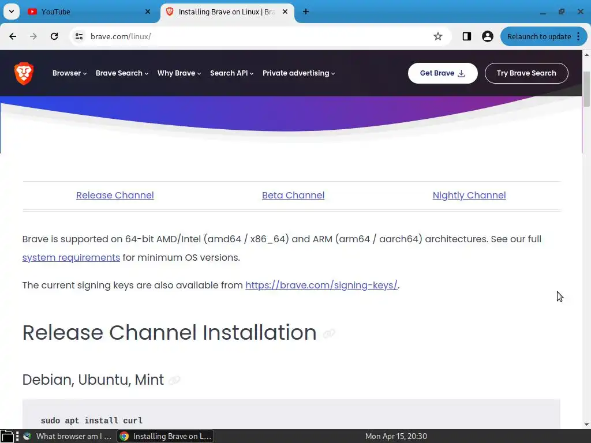The height and width of the screenshot is (443, 591).
Task: Click the taskbar clock Mon Apr 15
Action: tap(396, 436)
